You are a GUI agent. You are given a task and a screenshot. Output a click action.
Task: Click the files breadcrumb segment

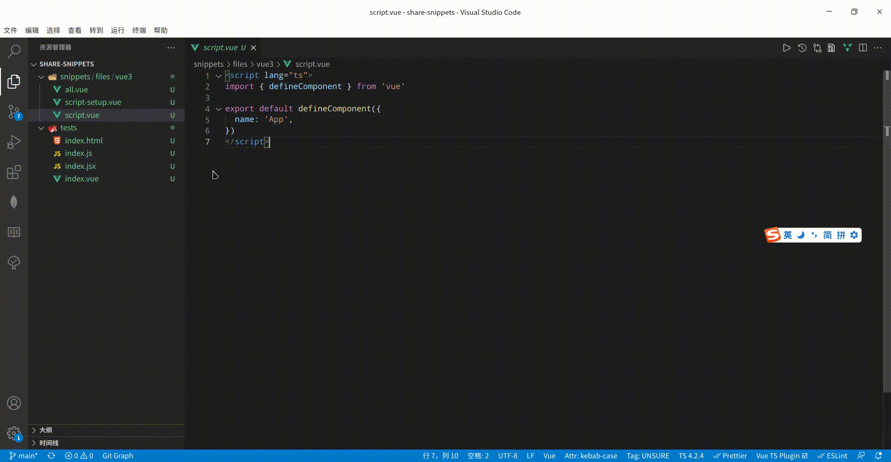tap(240, 64)
